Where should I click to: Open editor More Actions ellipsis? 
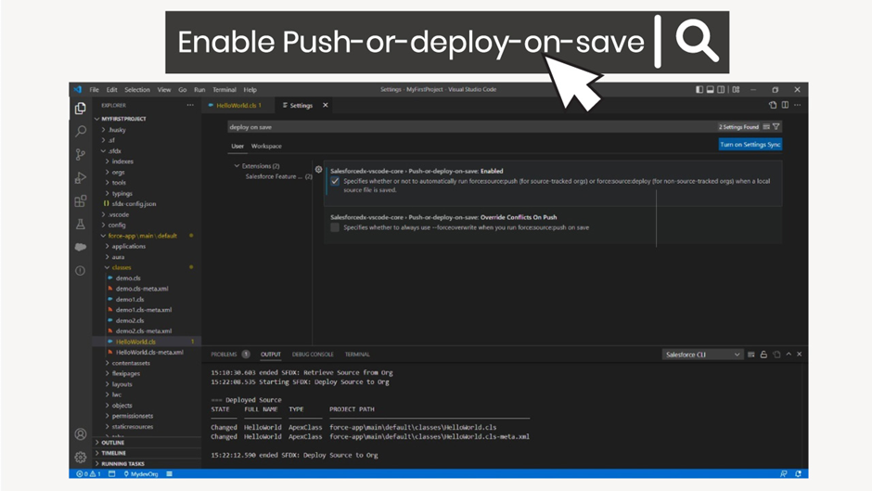point(798,105)
